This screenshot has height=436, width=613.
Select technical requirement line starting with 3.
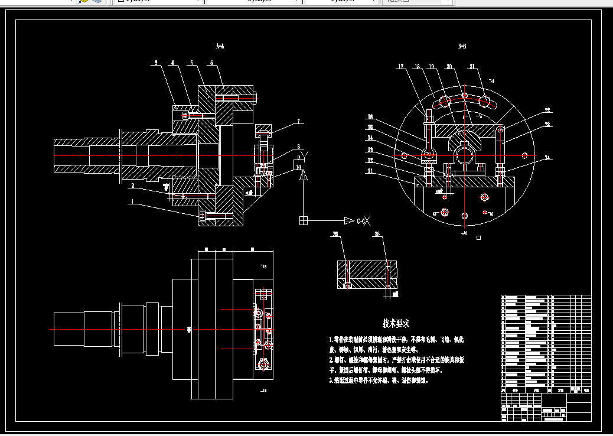click(x=379, y=380)
